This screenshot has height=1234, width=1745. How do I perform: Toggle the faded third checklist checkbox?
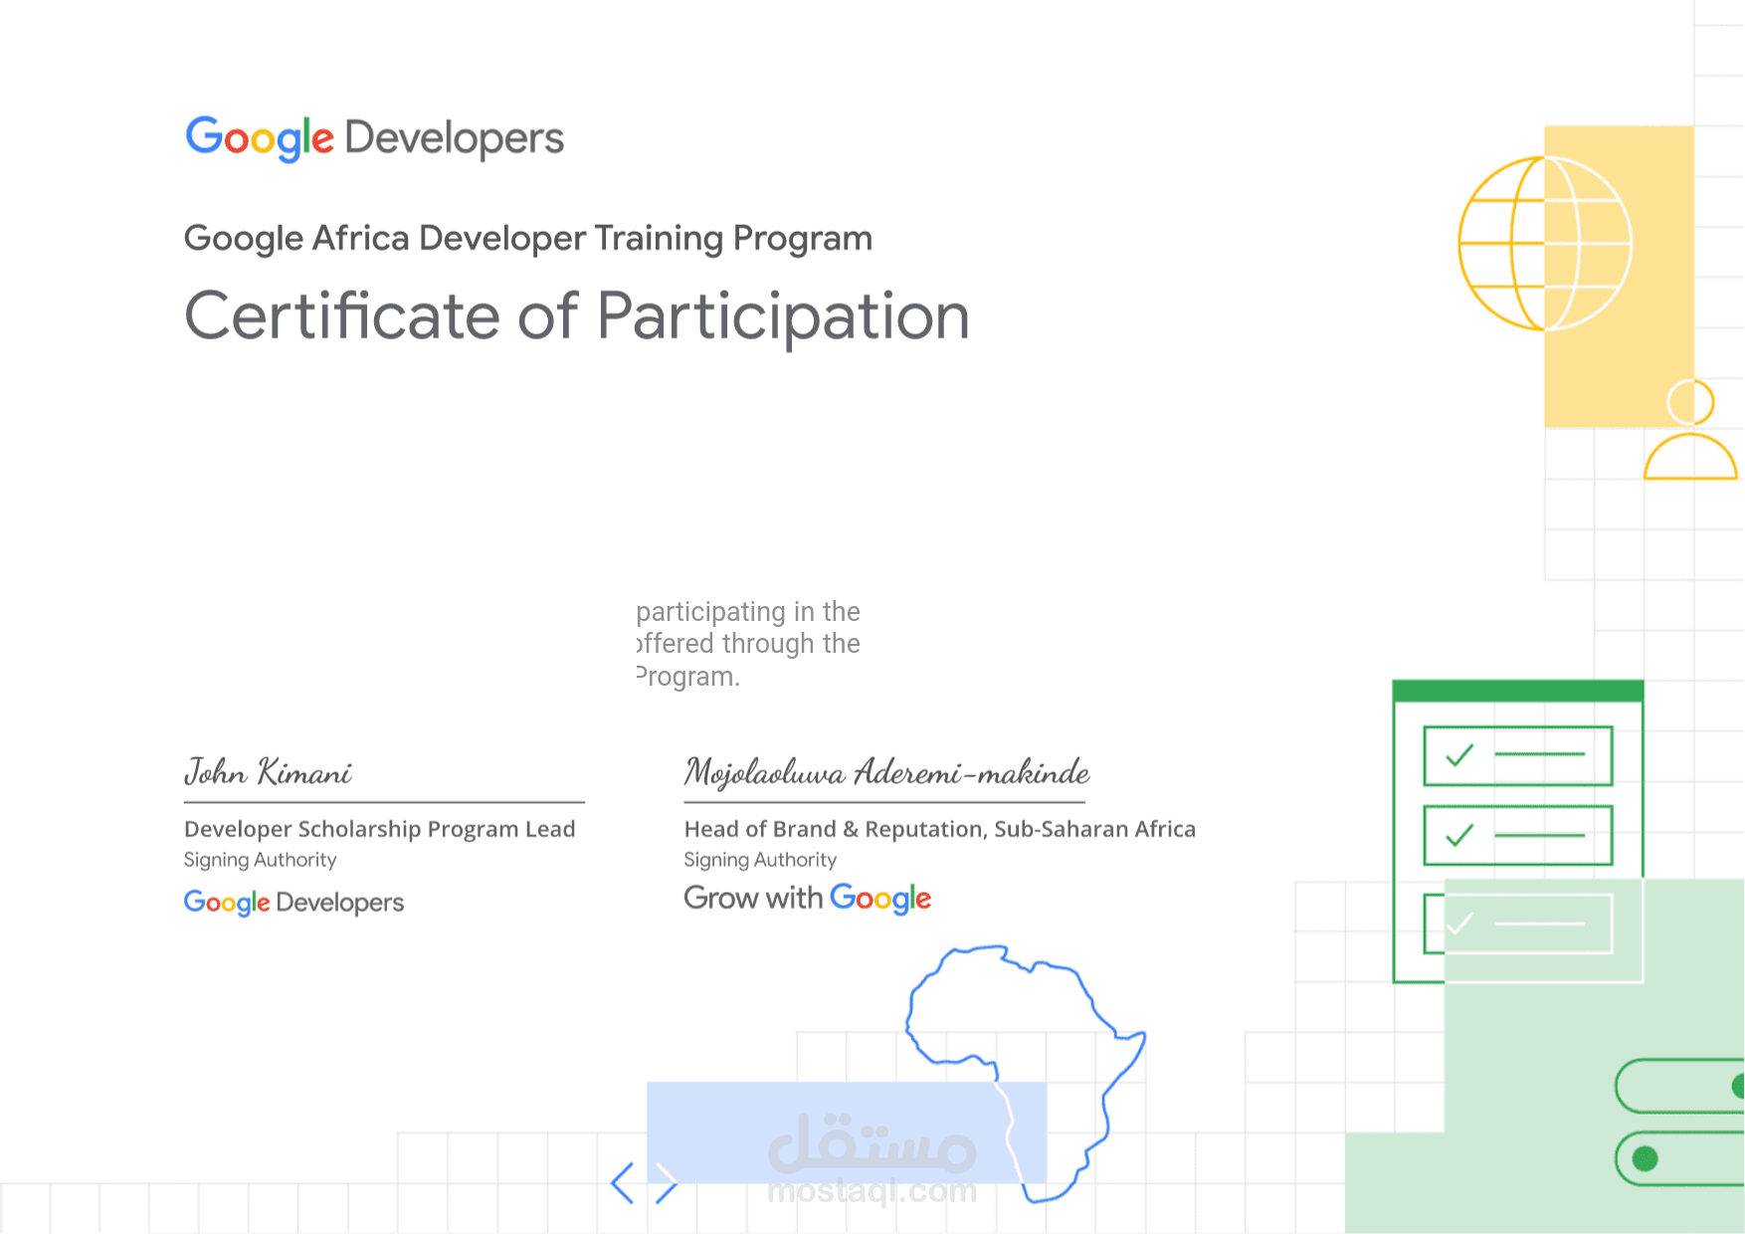(1456, 923)
